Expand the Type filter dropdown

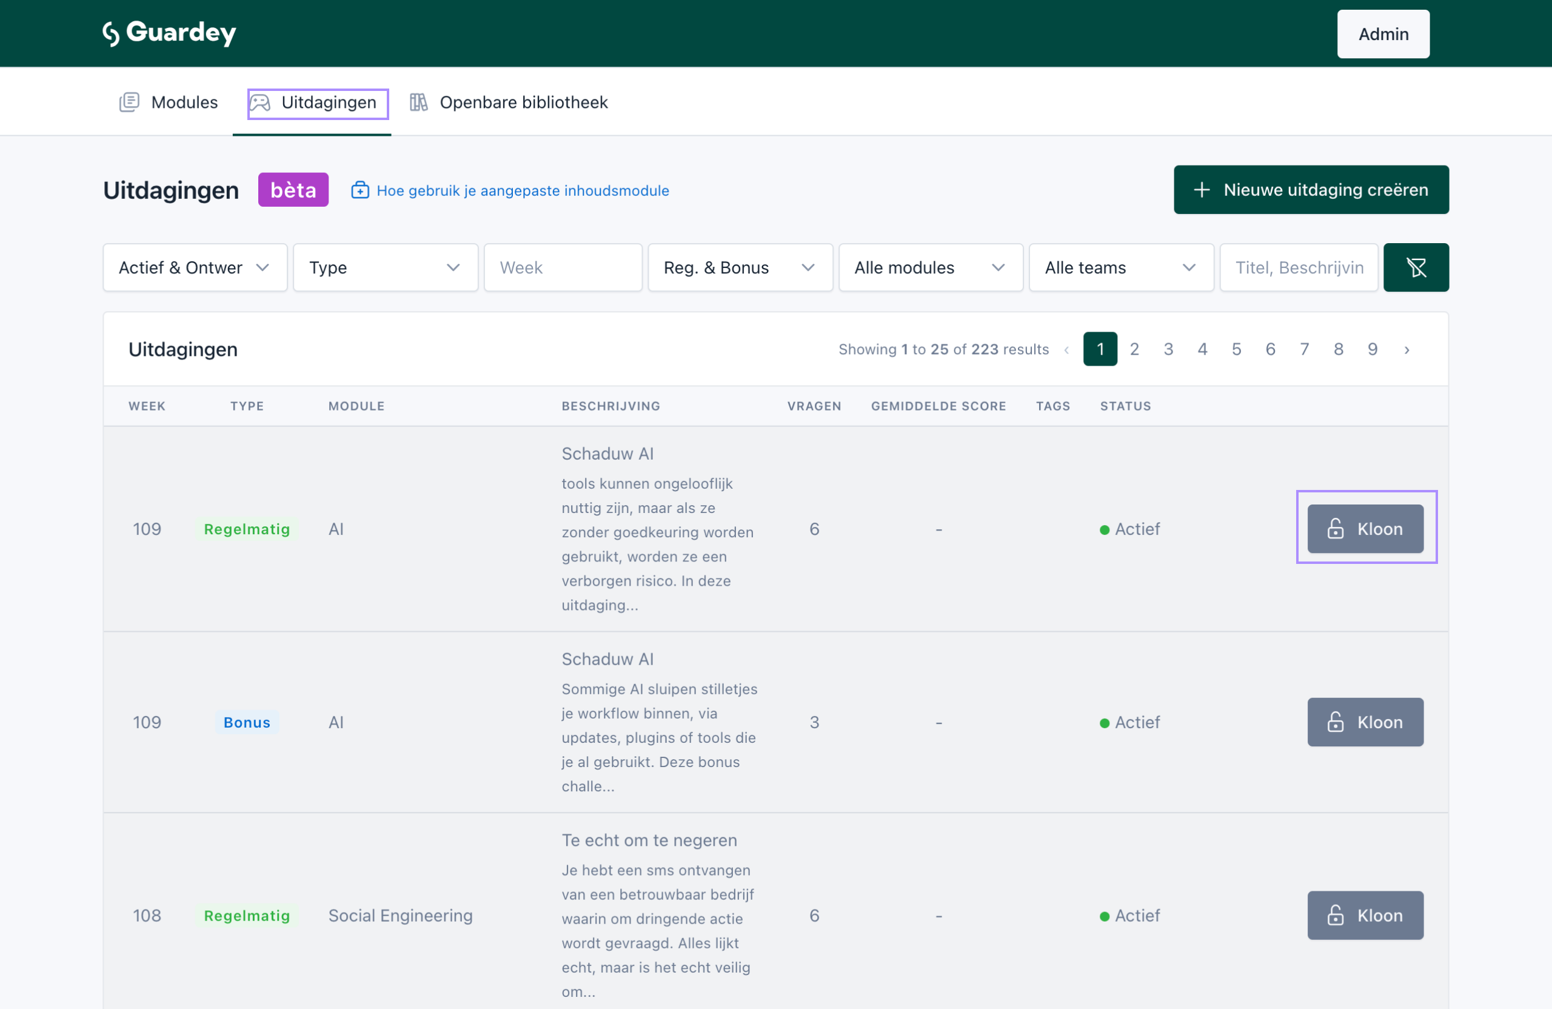pos(385,267)
